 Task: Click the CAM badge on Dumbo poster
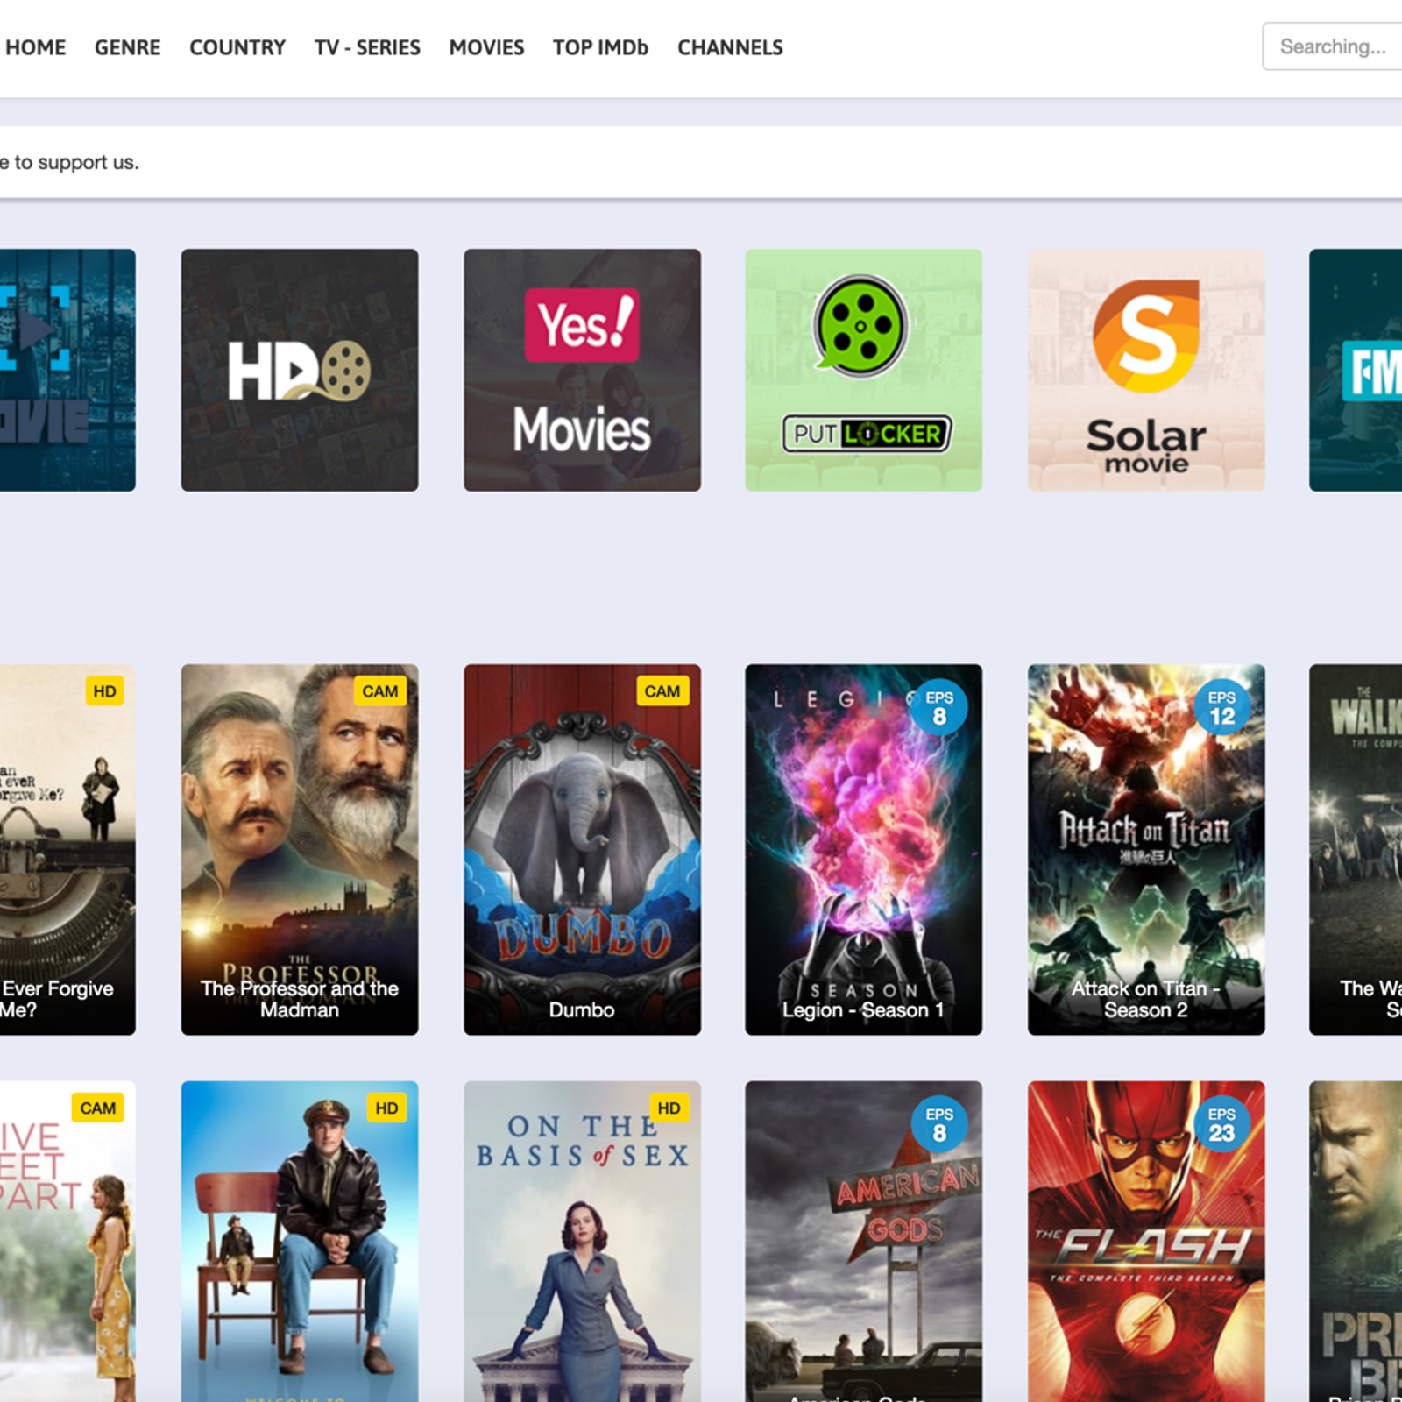662,691
